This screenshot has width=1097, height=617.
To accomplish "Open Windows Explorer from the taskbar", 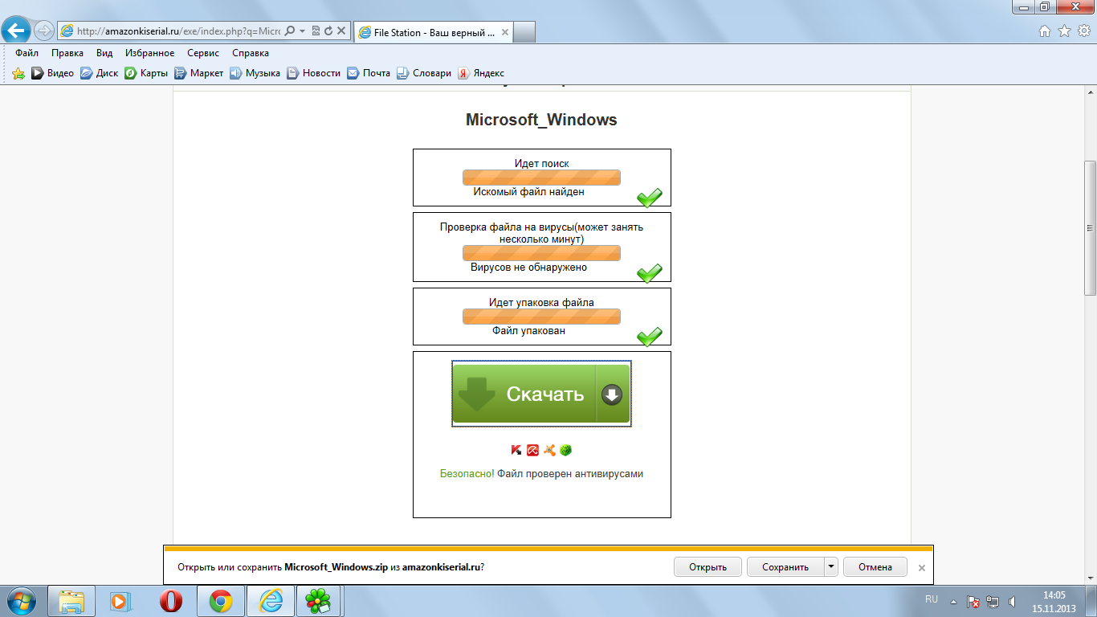I will pyautogui.click(x=71, y=601).
